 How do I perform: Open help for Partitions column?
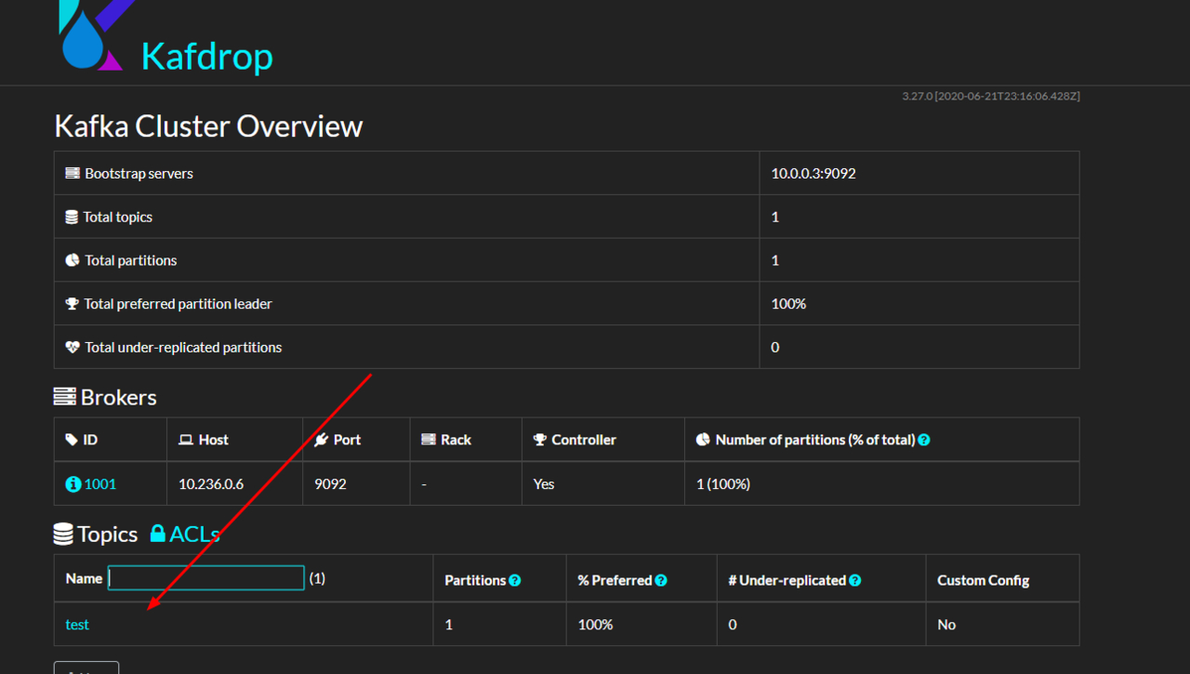click(x=515, y=580)
